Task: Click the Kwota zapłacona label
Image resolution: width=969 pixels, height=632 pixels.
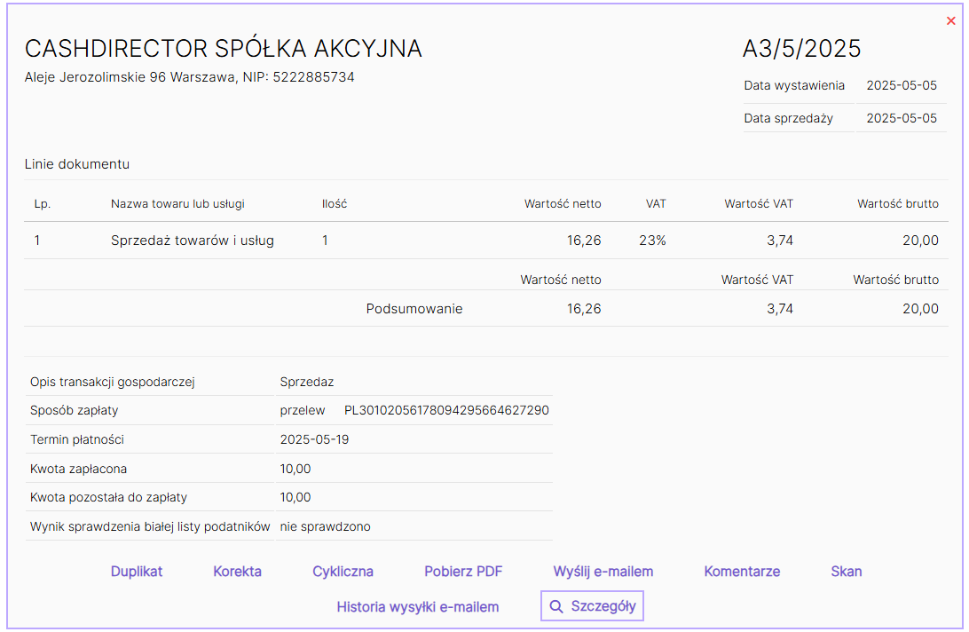Action: click(x=78, y=469)
